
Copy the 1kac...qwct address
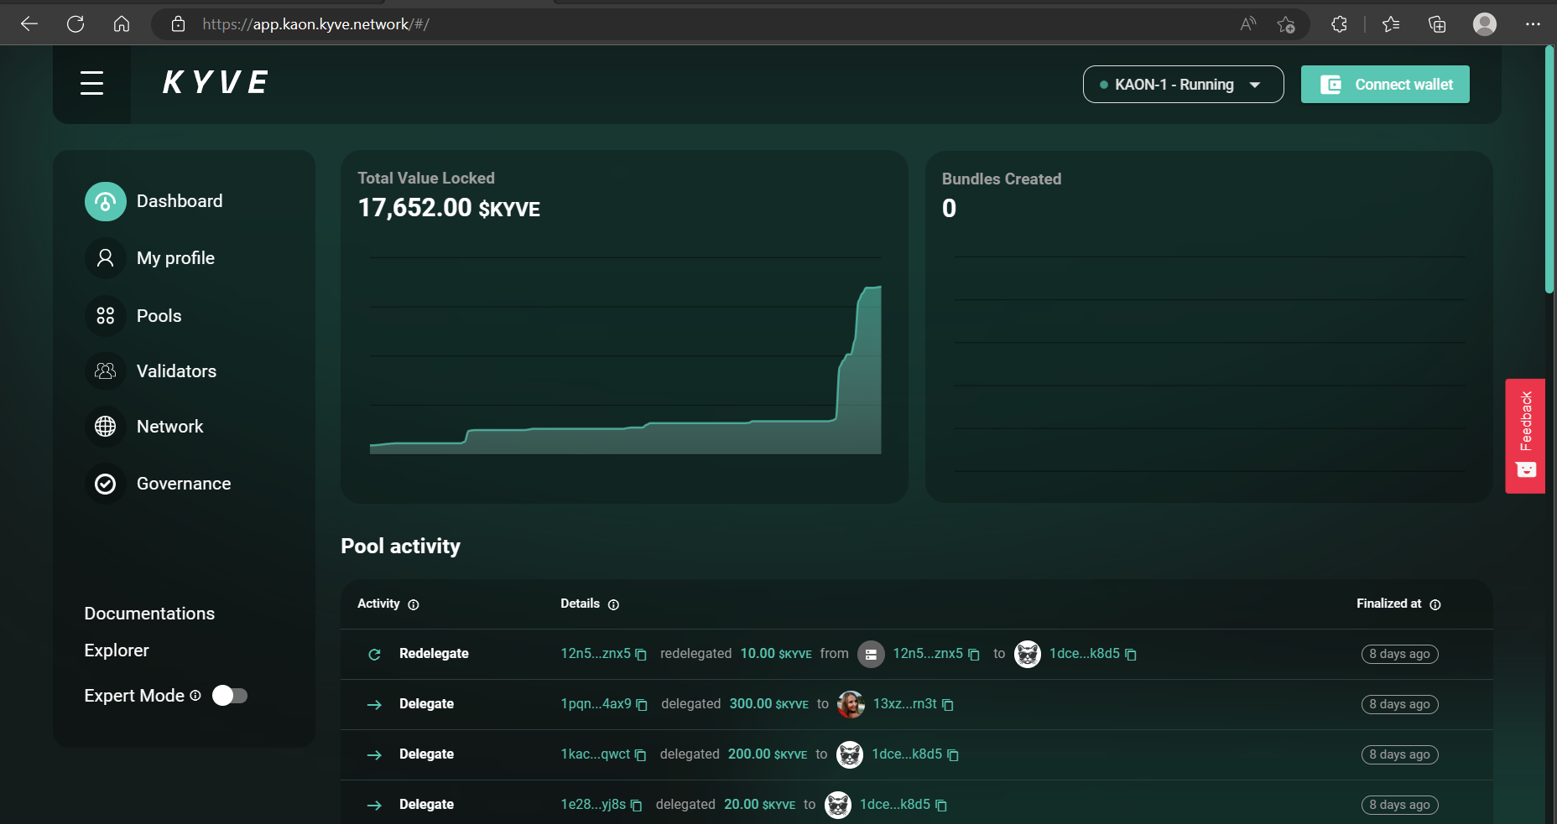(641, 755)
